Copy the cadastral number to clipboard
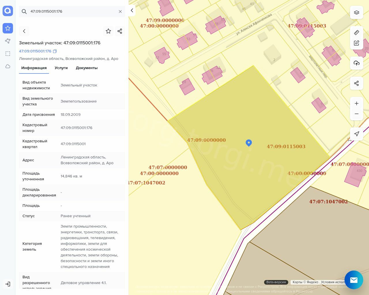 tap(55, 51)
